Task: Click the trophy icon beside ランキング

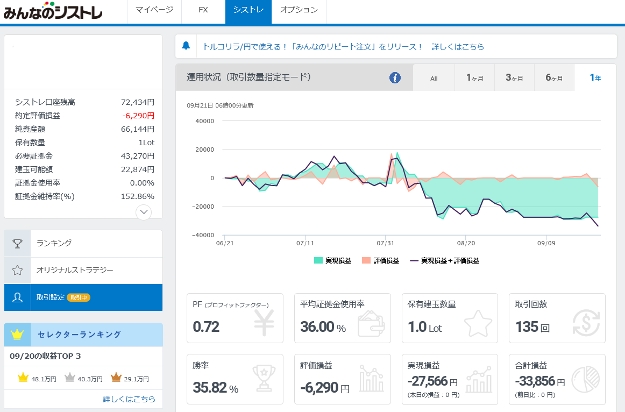Action: (17, 244)
